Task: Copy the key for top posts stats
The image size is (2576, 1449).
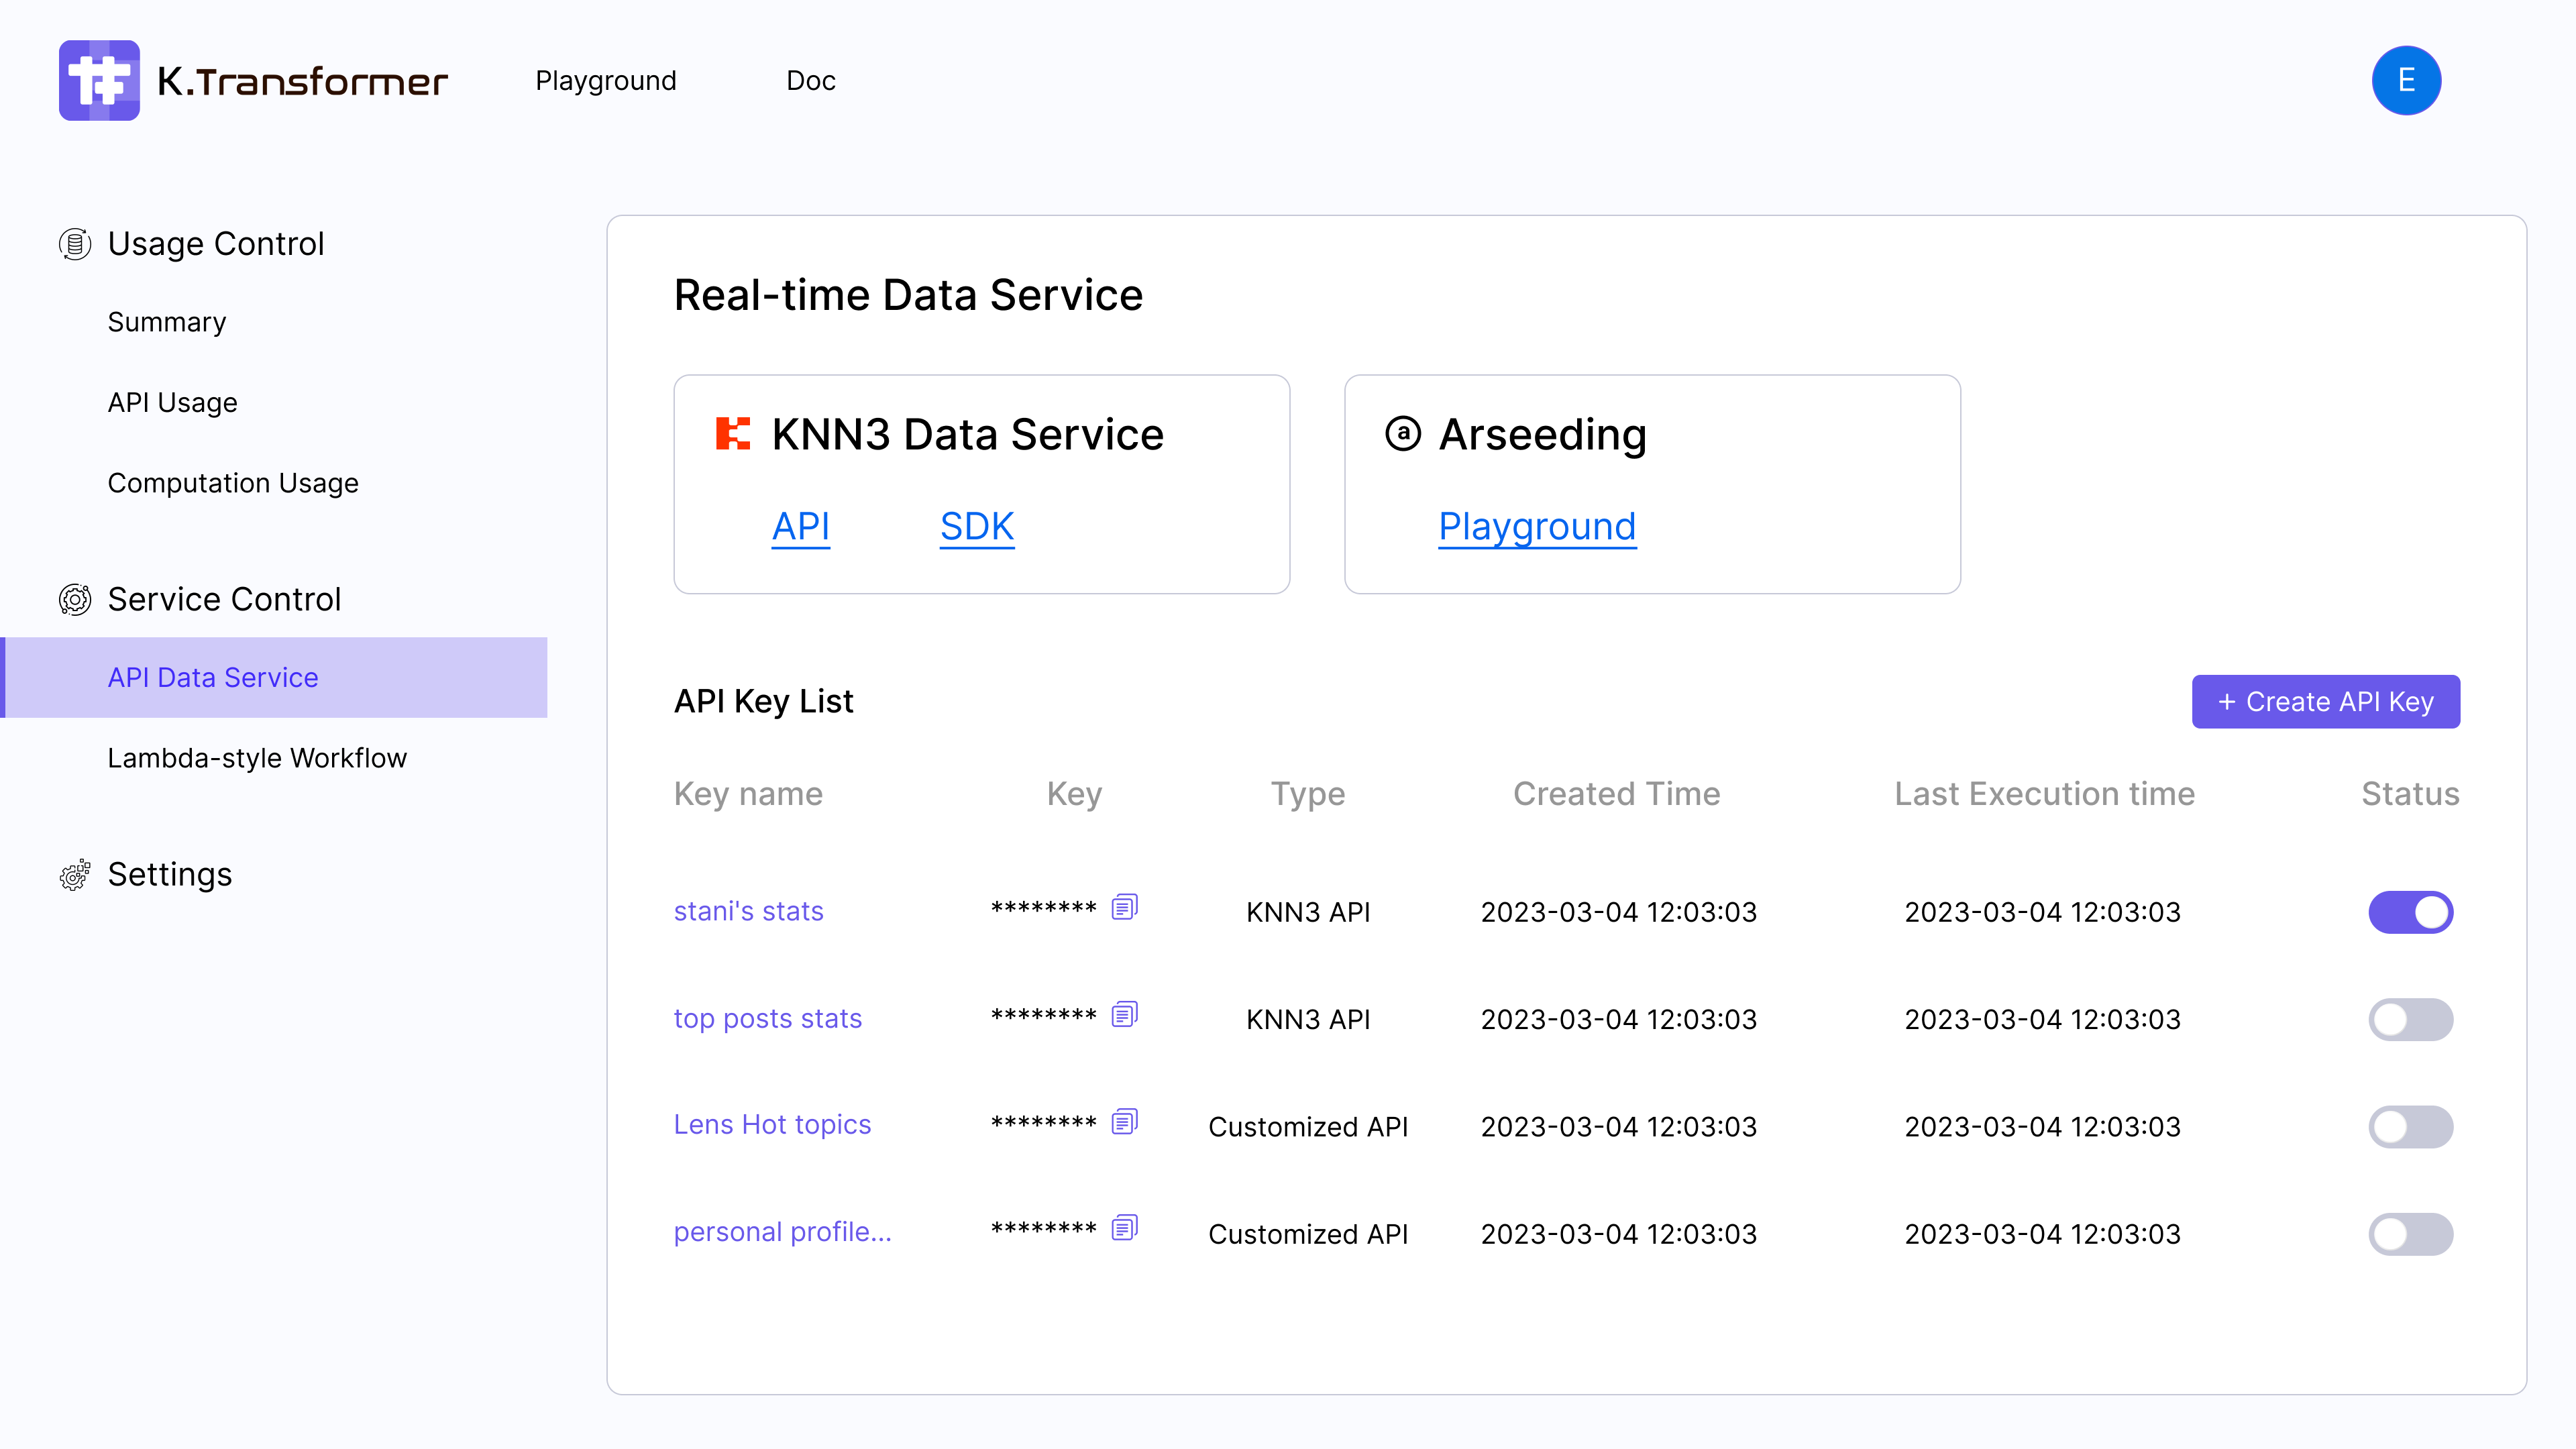Action: pos(1125,1015)
